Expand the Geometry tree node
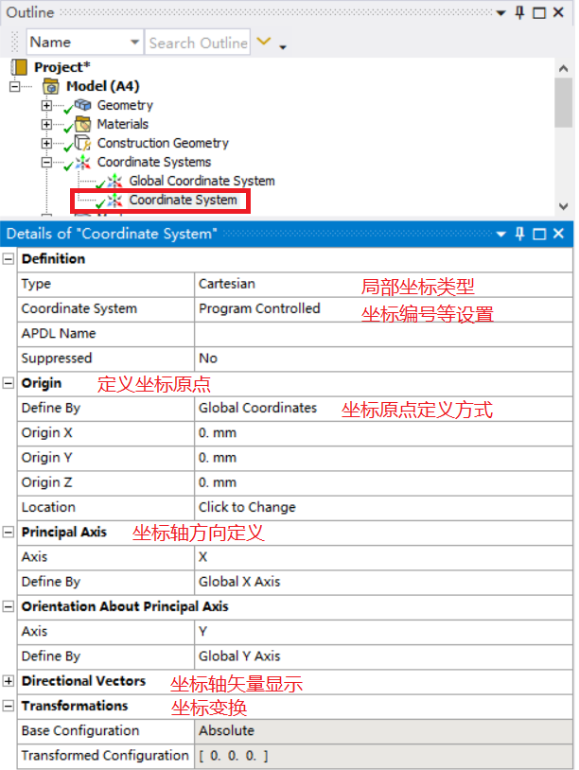The height and width of the screenshot is (770, 579). [x=46, y=105]
